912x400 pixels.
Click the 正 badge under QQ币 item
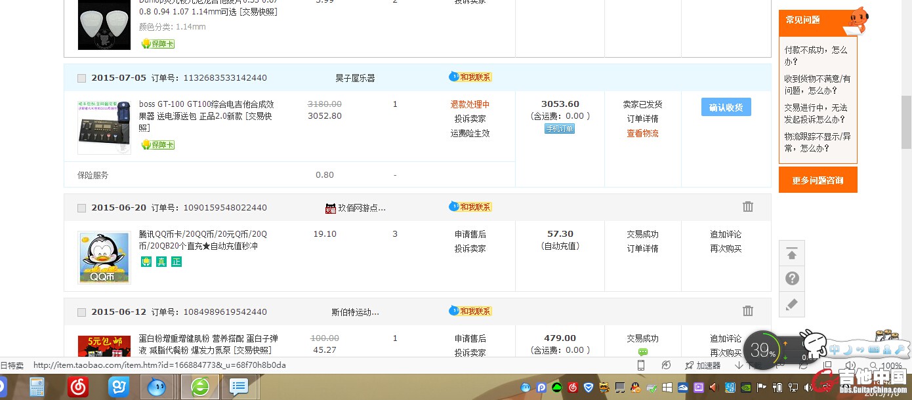[176, 262]
